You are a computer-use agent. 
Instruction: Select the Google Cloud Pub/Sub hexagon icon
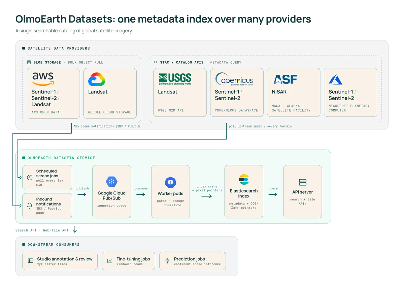point(111,182)
